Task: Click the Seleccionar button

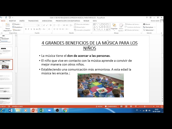Action: (x=149, y=30)
